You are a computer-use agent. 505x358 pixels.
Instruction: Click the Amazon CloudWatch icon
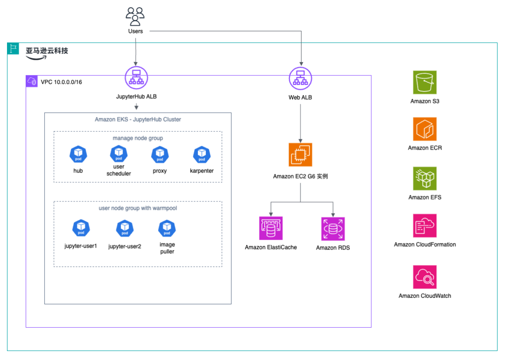point(425,277)
